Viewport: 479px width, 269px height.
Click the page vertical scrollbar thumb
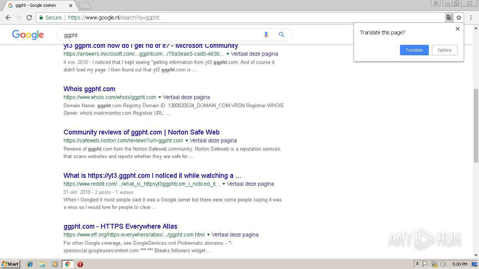coord(476,126)
